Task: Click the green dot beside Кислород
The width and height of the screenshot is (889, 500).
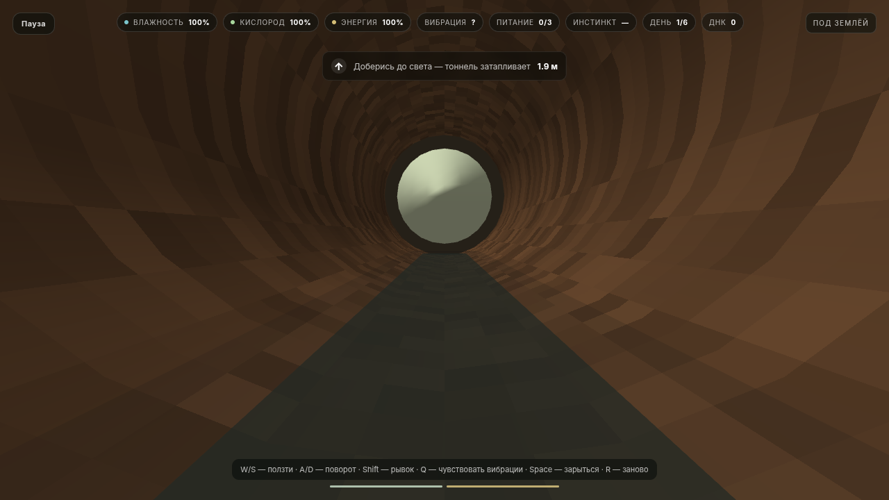Action: (233, 22)
